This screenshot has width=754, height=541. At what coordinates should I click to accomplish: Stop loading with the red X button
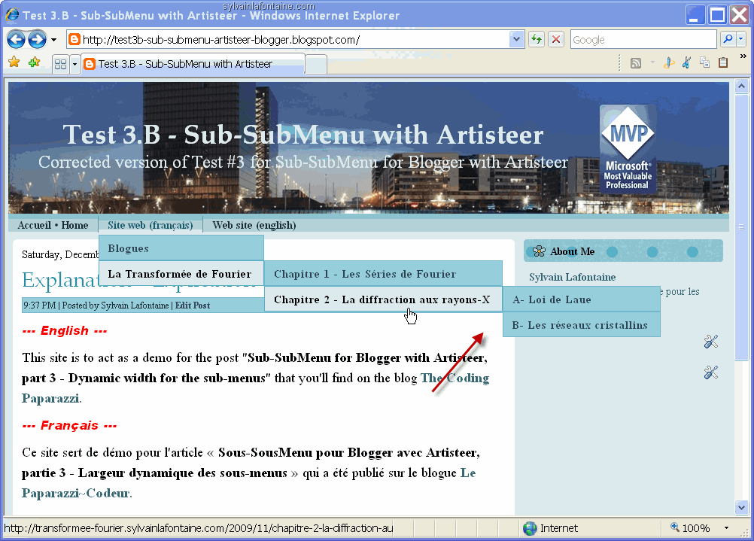tap(556, 39)
